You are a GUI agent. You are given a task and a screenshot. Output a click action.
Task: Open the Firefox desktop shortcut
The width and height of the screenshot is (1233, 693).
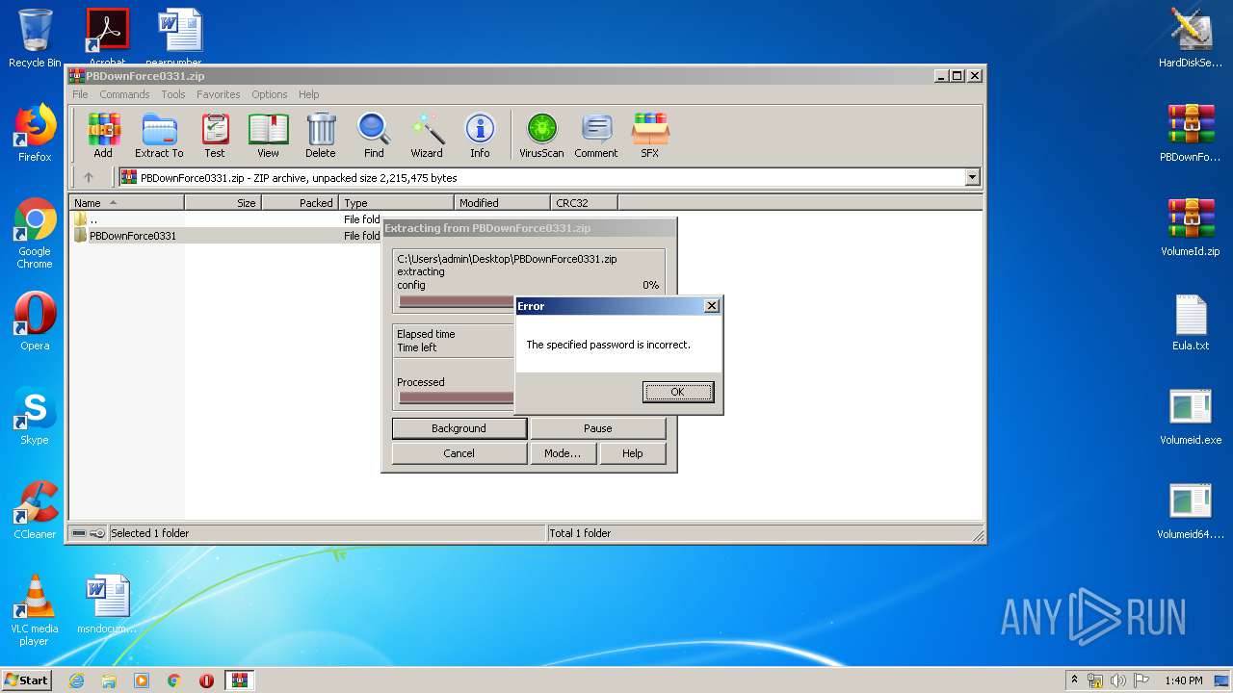35,133
